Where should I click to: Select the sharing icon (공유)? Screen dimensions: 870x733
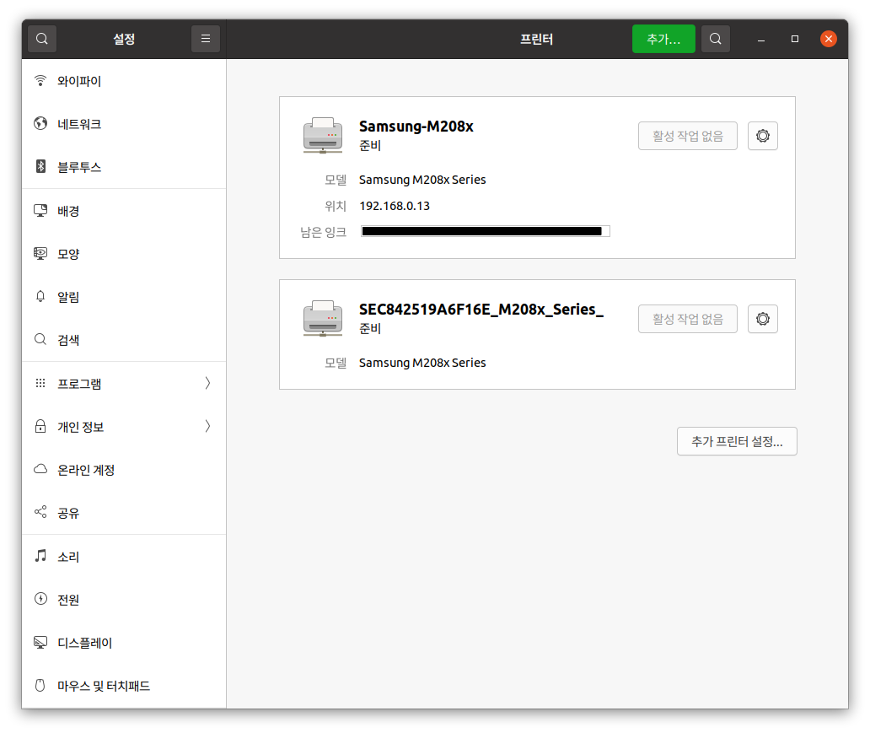[40, 512]
